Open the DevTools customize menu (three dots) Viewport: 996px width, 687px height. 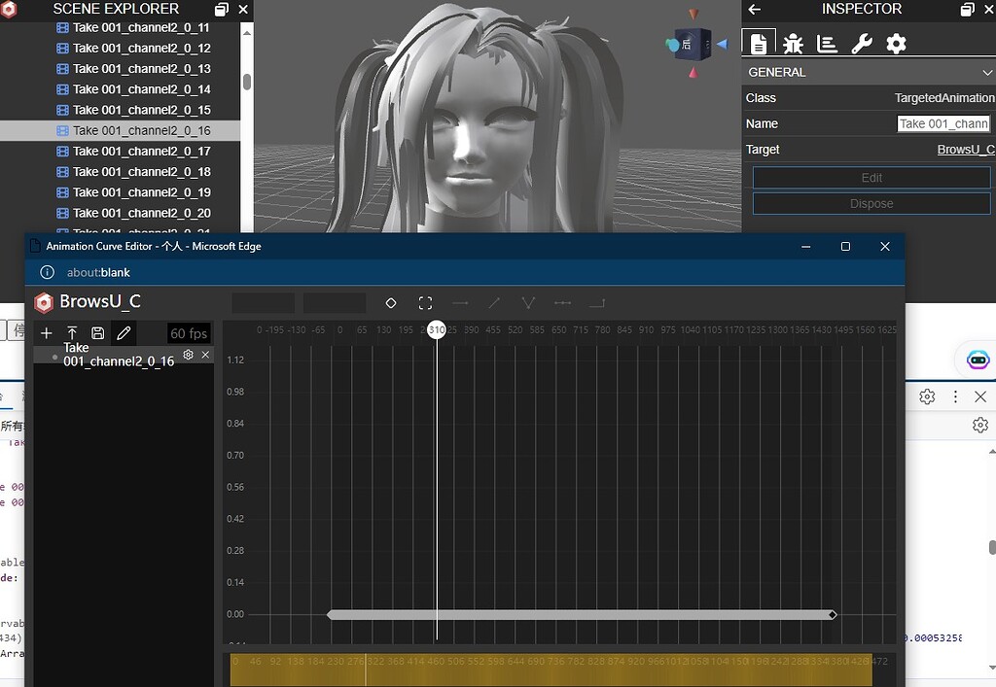[x=956, y=396]
